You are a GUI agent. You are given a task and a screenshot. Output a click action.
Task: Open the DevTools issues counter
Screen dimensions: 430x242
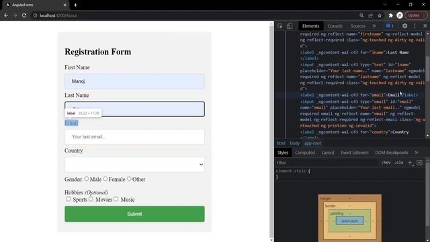(x=390, y=26)
